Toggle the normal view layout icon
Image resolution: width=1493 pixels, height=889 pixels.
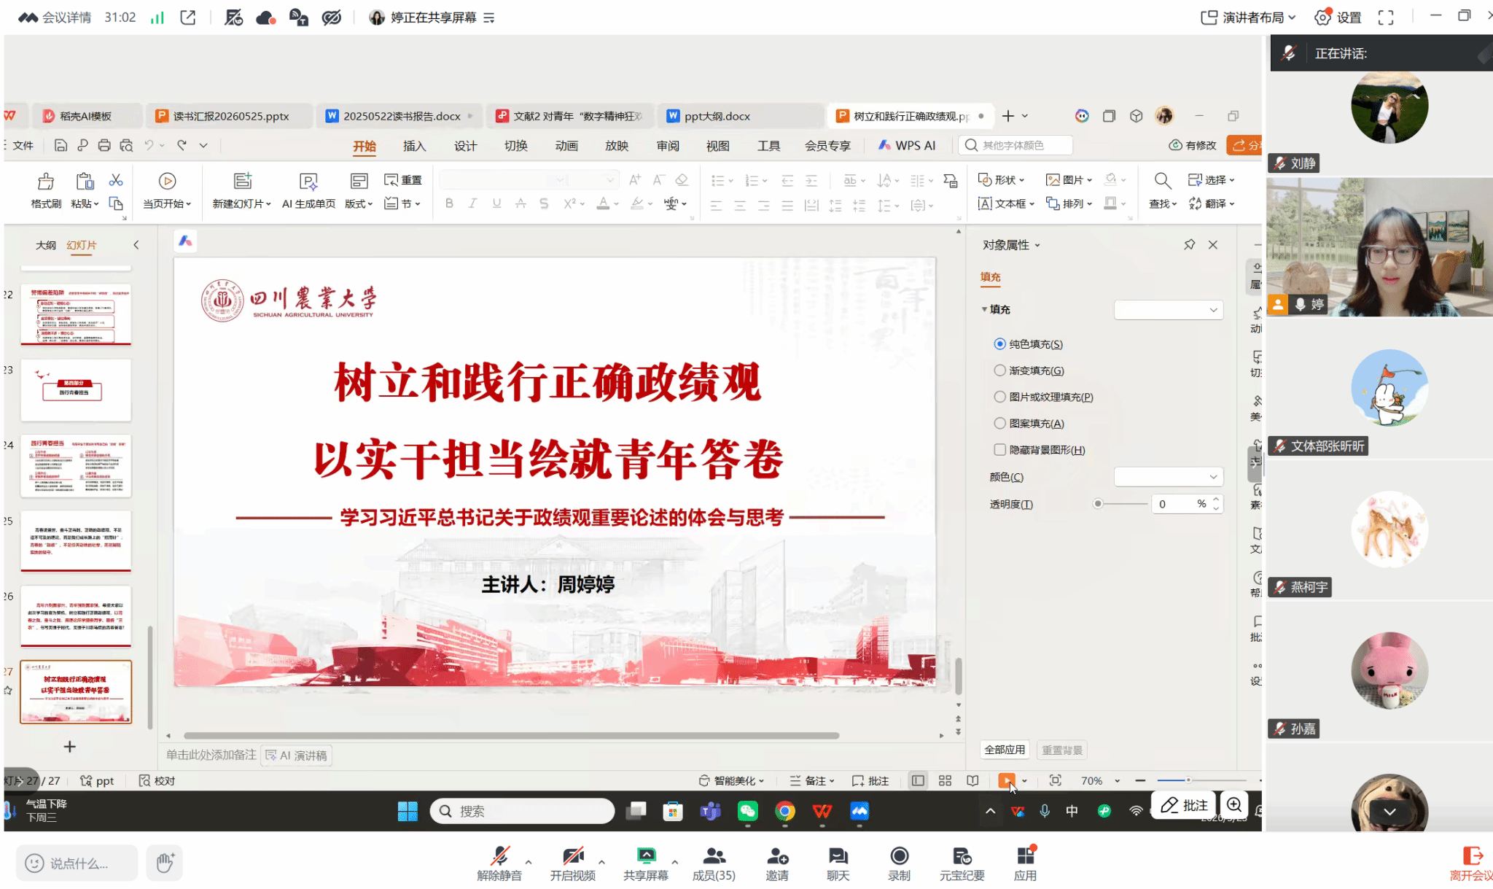point(918,780)
